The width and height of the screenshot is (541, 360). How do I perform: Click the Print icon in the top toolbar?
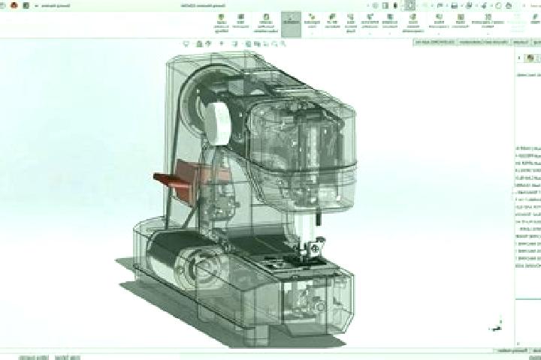point(469,5)
